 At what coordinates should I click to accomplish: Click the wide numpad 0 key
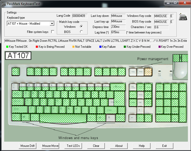(x=163, y=118)
